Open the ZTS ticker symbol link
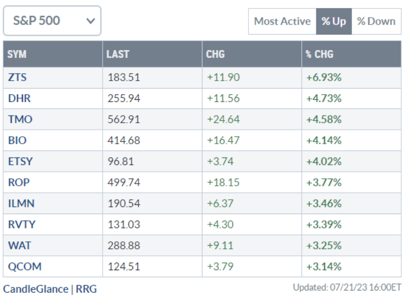The height and width of the screenshot is (299, 405). pyautogui.click(x=17, y=77)
